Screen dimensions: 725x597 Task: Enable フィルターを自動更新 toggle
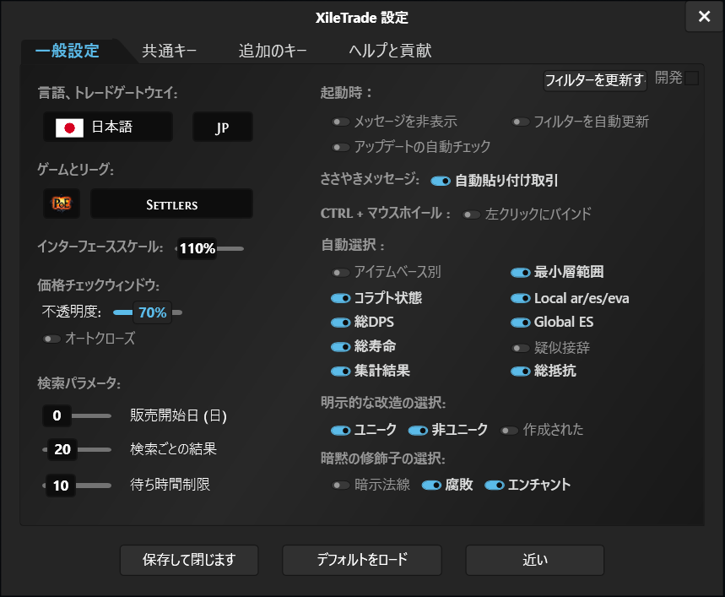pyautogui.click(x=521, y=122)
